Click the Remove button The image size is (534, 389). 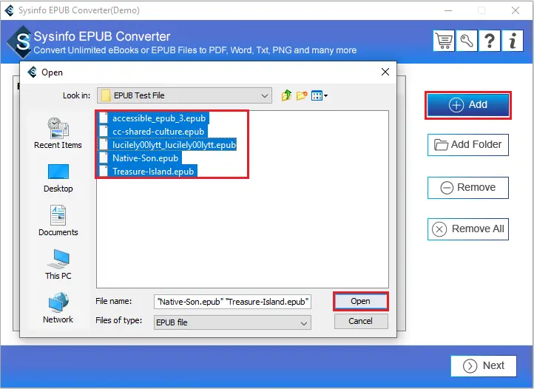point(468,188)
